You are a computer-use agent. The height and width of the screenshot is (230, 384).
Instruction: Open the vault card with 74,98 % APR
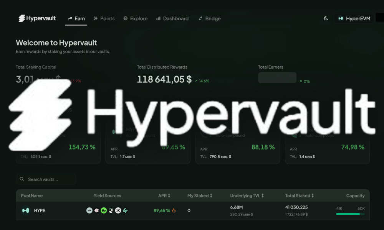click(327, 148)
